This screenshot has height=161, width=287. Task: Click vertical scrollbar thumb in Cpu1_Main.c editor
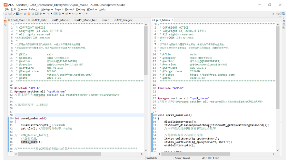pos(278,67)
